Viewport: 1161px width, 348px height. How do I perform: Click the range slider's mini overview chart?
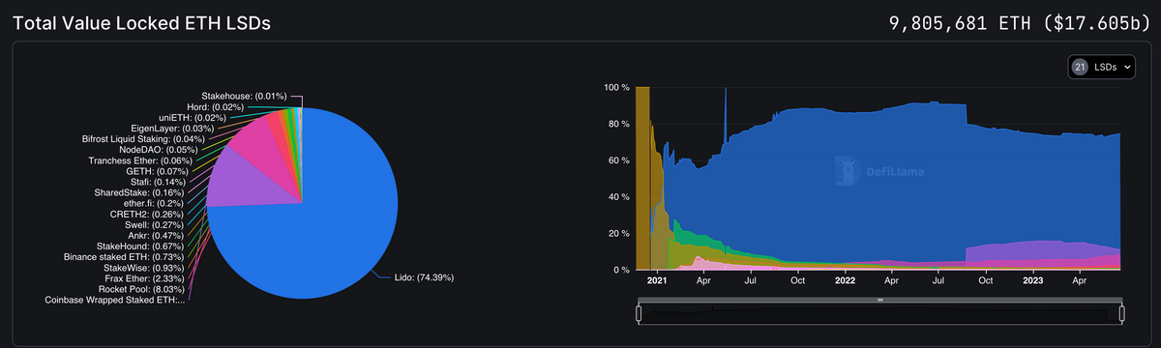(880, 314)
